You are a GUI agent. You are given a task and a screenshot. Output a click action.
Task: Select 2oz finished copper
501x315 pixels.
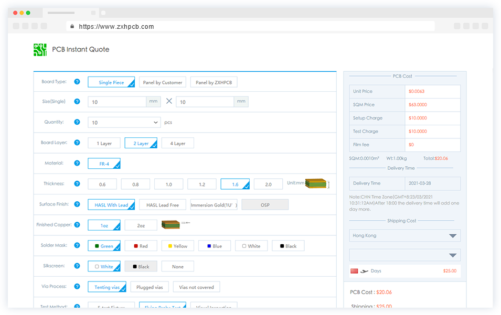point(141,225)
